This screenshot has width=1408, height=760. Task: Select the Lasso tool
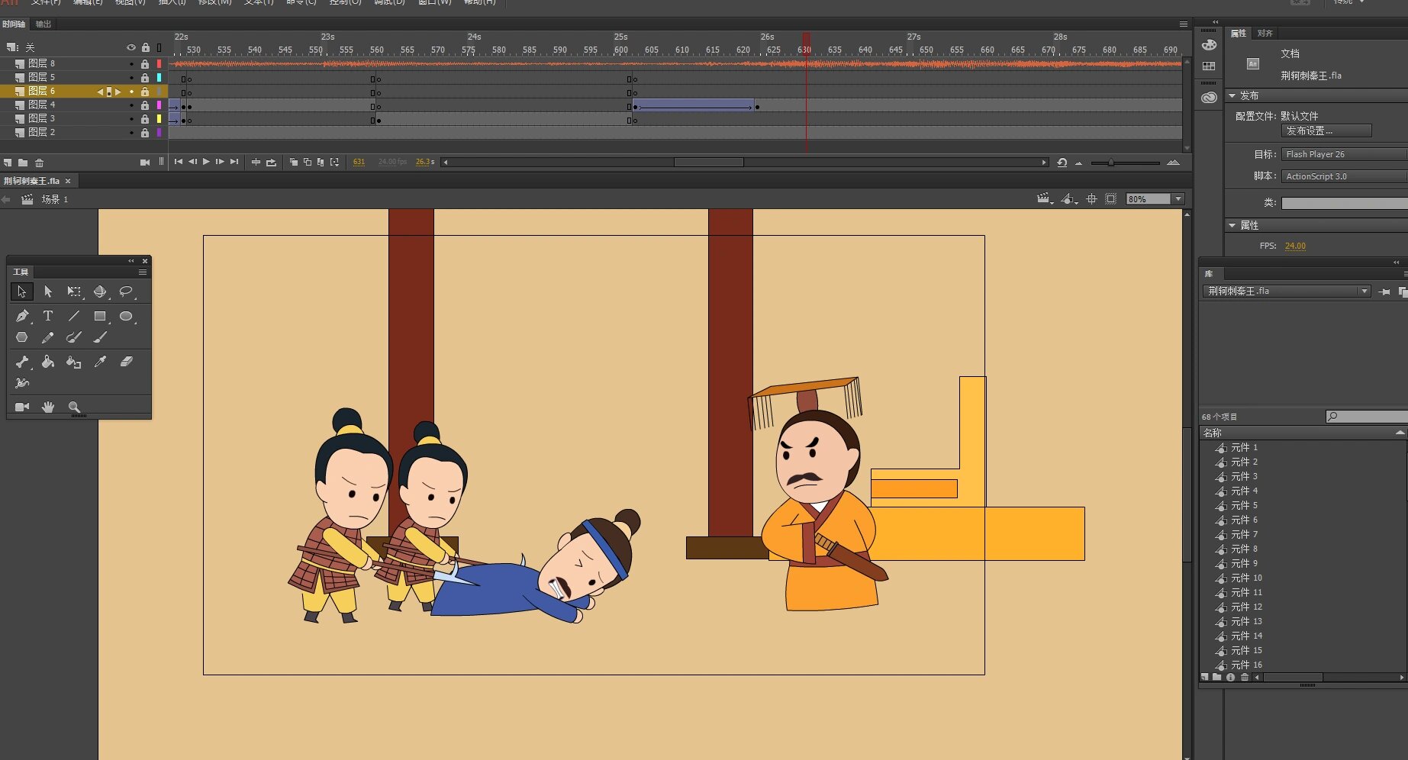[x=126, y=291]
